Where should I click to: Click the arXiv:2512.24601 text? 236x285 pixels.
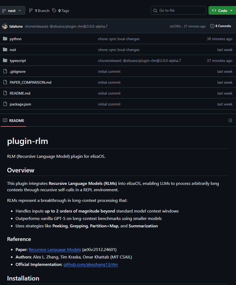pyautogui.click(x=99, y=250)
